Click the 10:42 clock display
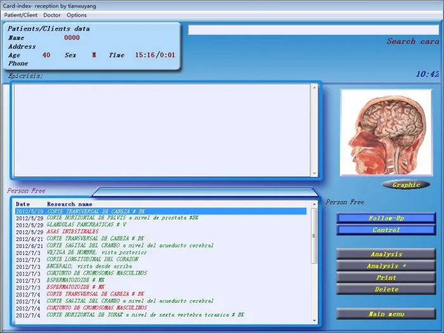This screenshot has height=333, width=444. click(428, 74)
